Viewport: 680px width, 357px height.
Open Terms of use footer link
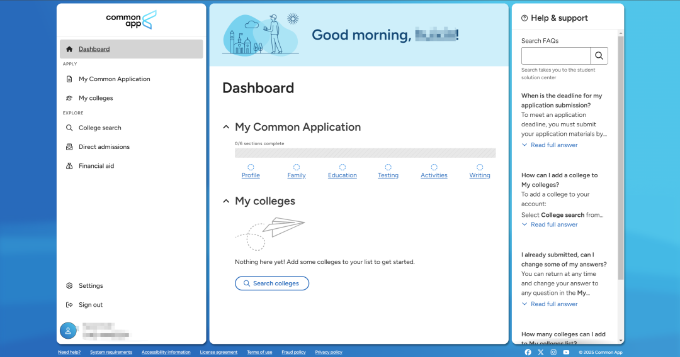pos(259,352)
